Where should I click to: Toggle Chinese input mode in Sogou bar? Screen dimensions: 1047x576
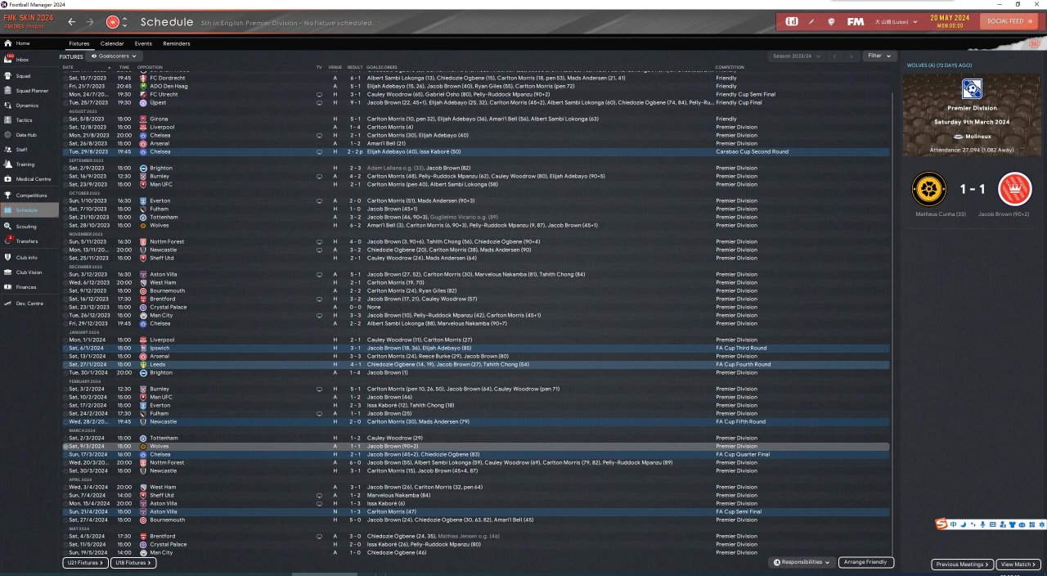pos(955,524)
